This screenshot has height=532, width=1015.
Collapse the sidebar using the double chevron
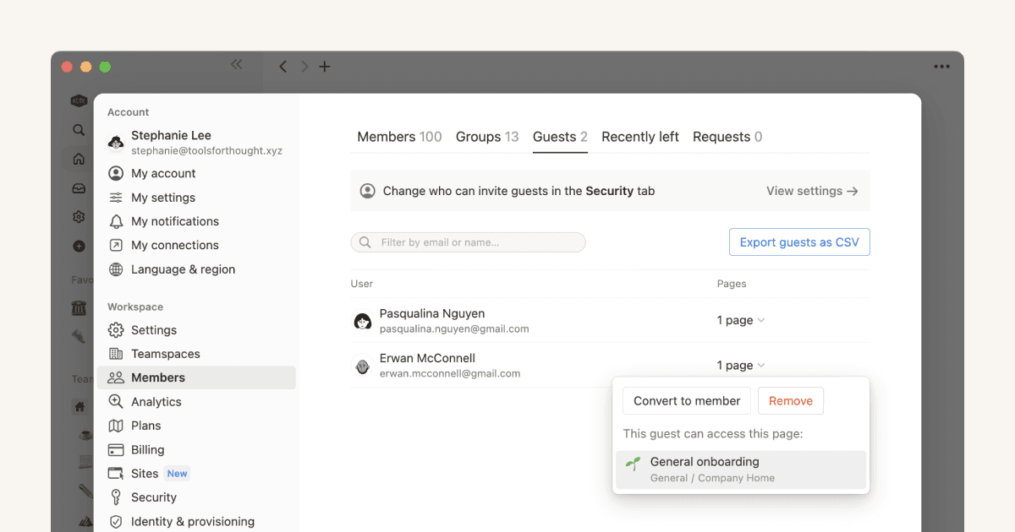pos(236,63)
